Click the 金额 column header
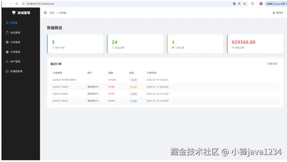Screen dimensions: 287x162 pyautogui.click(x=110, y=73)
